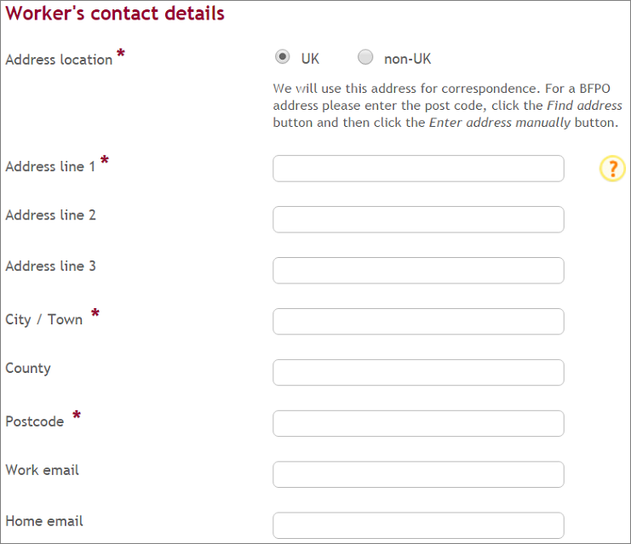Screen dimensions: 631x544
Task: Focus the Work email input
Action: tap(418, 474)
